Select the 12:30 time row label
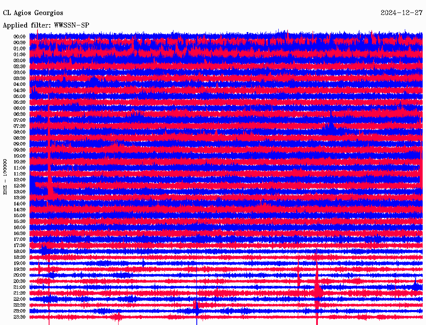Viewport: 426px width, 325px height. tap(20, 186)
